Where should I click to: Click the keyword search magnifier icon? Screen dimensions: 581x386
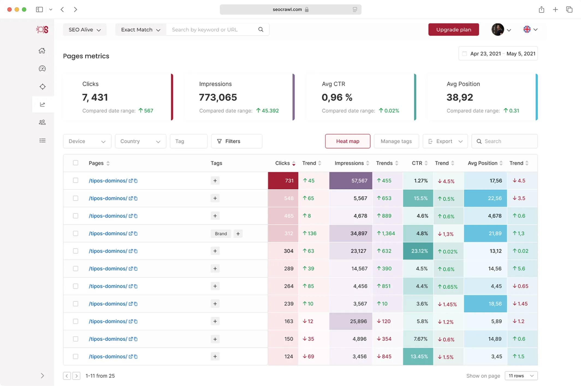click(x=261, y=29)
